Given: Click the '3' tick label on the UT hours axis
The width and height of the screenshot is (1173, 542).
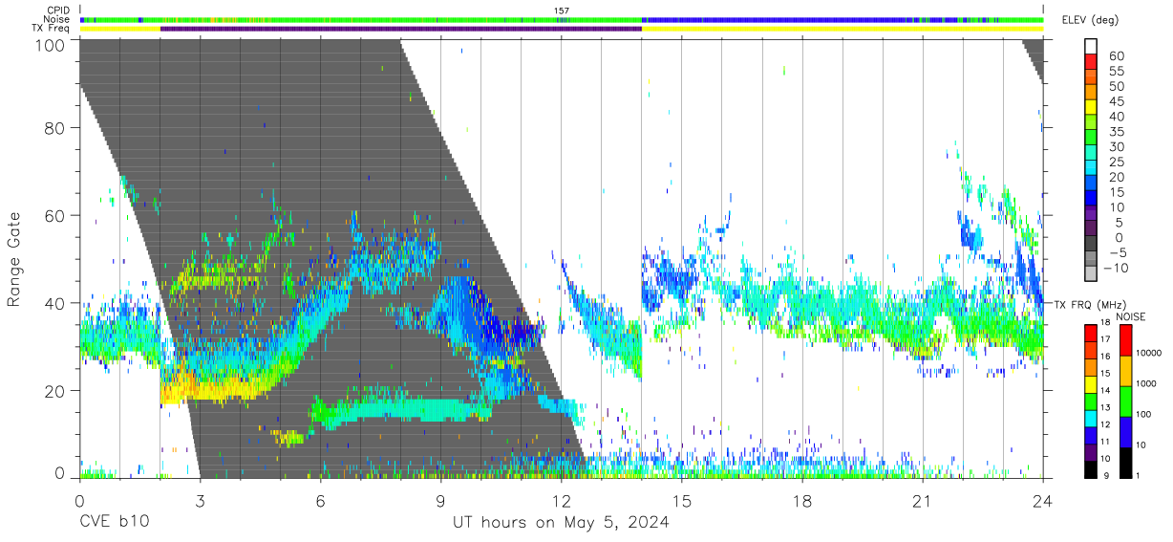Looking at the screenshot, I should 200,500.
